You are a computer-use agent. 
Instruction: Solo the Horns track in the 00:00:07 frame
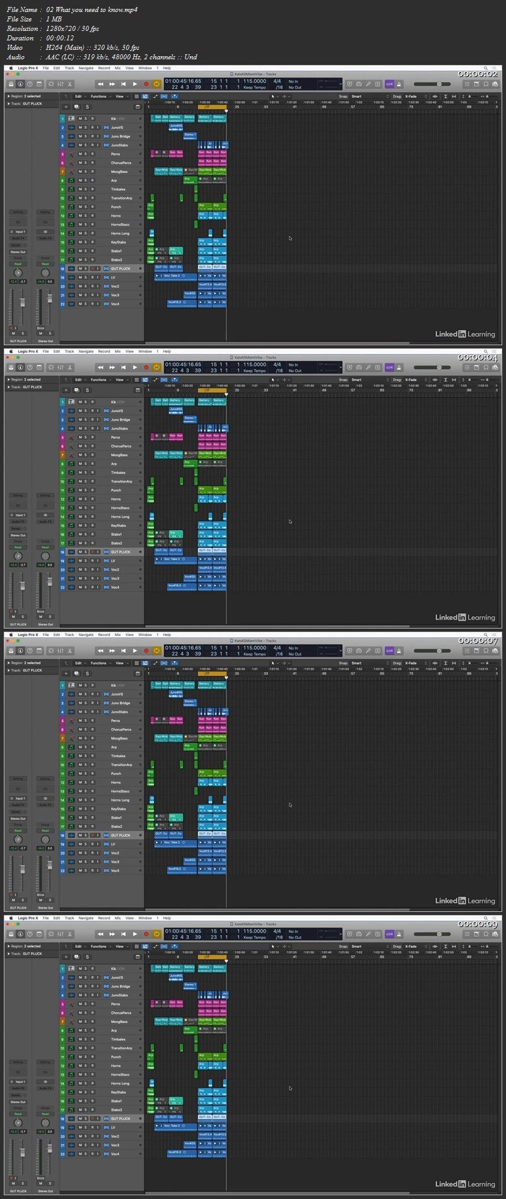coord(86,783)
